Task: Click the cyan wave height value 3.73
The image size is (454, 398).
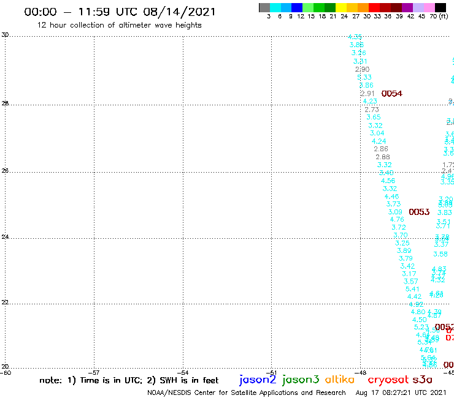Action: click(393, 204)
